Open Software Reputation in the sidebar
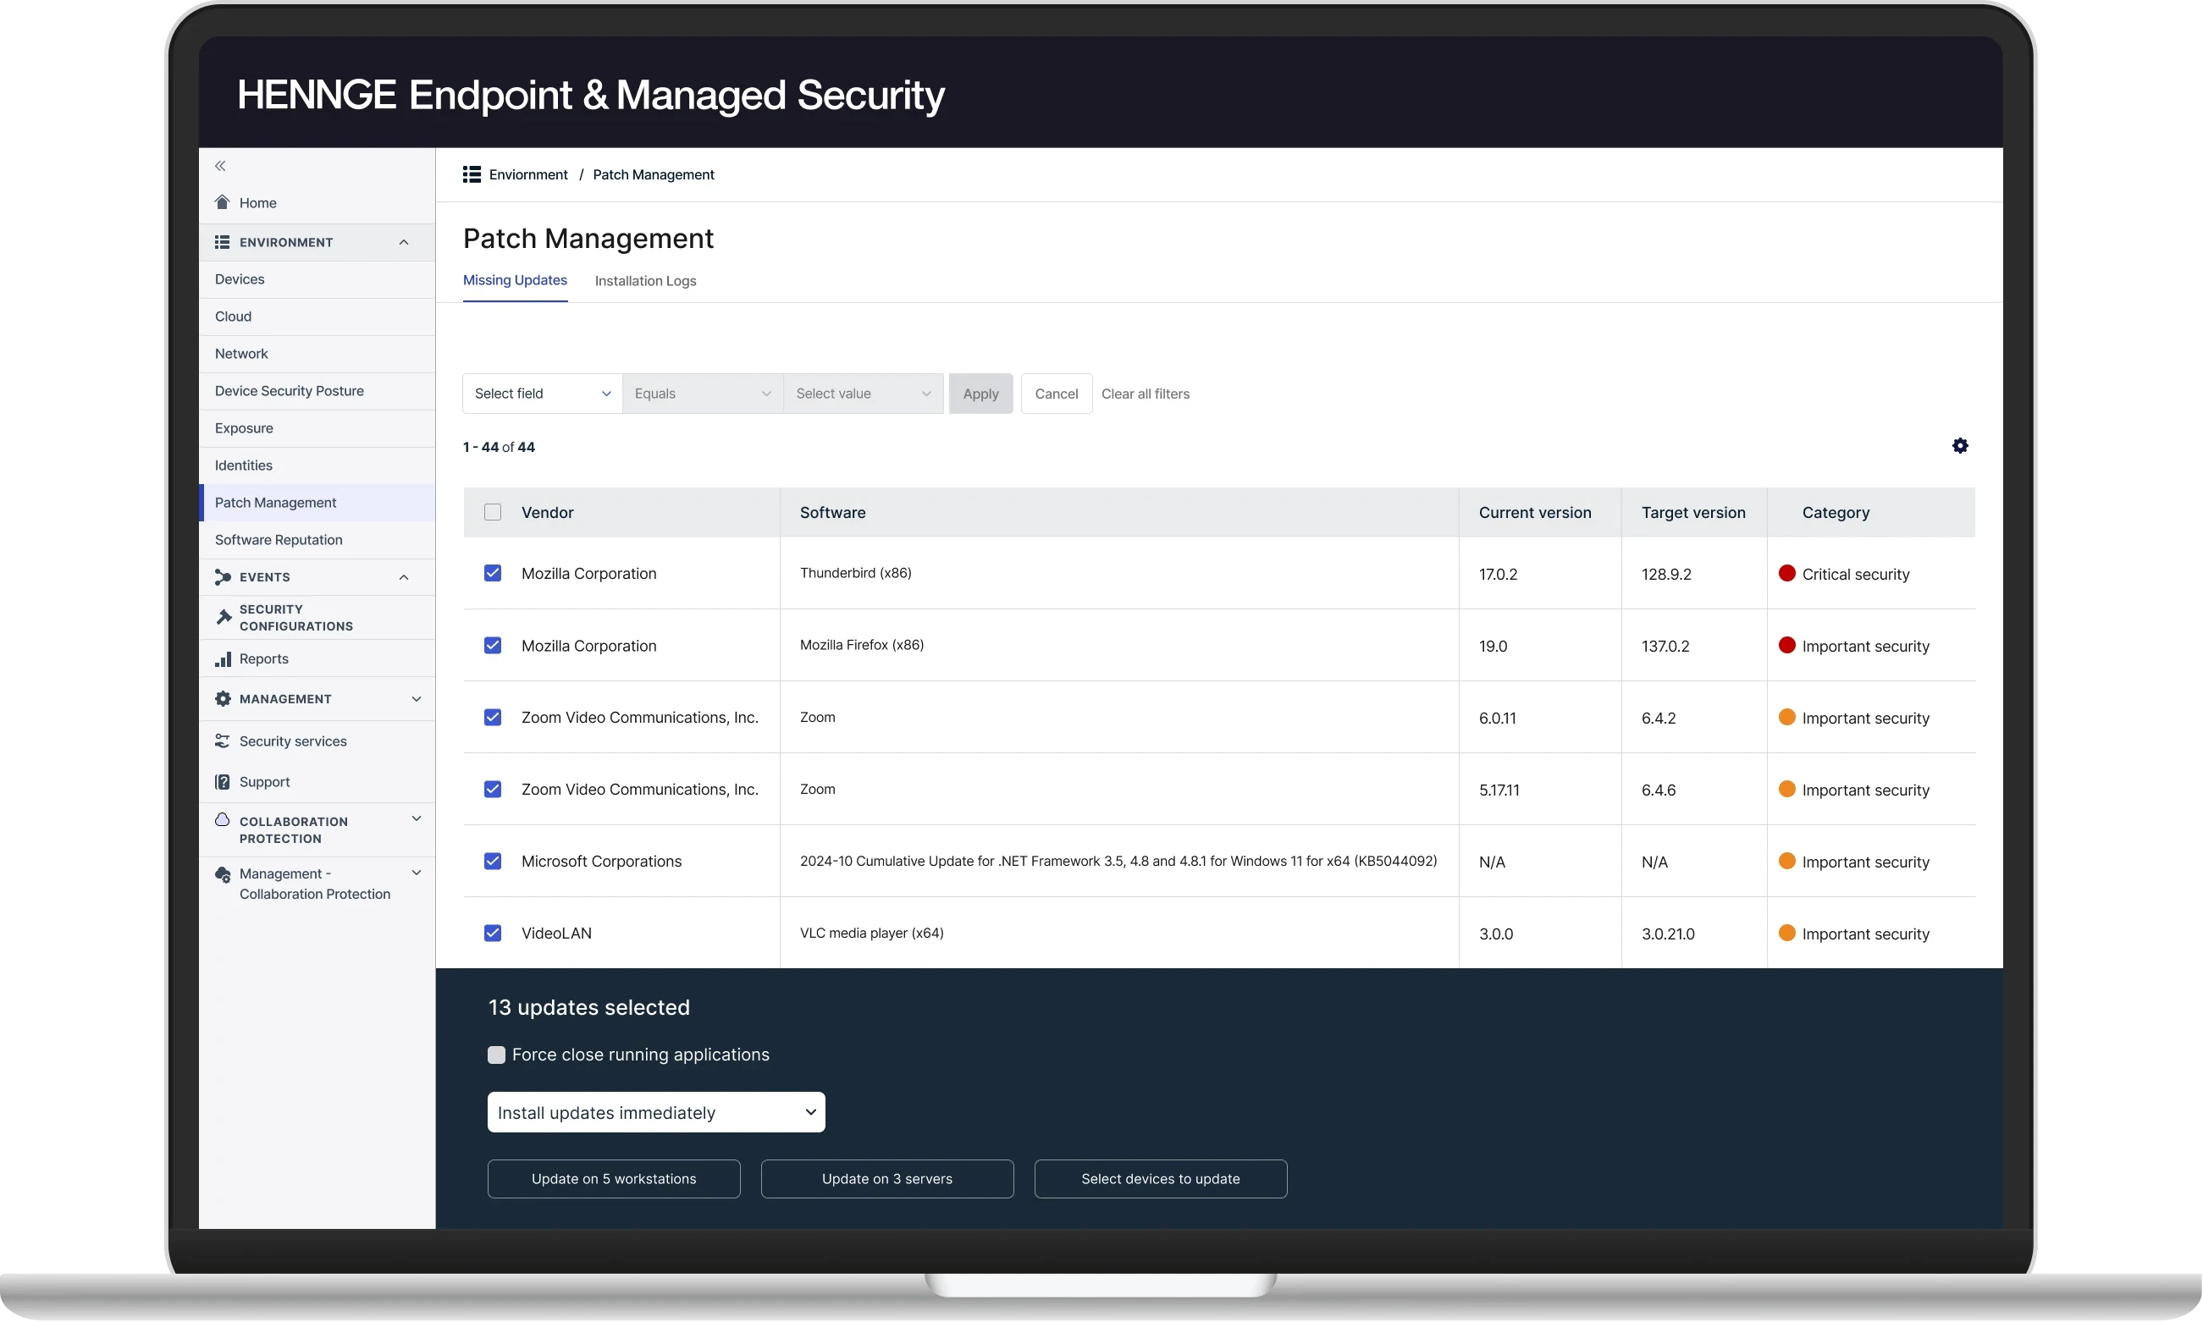Viewport: 2203px width, 1322px height. click(278, 540)
